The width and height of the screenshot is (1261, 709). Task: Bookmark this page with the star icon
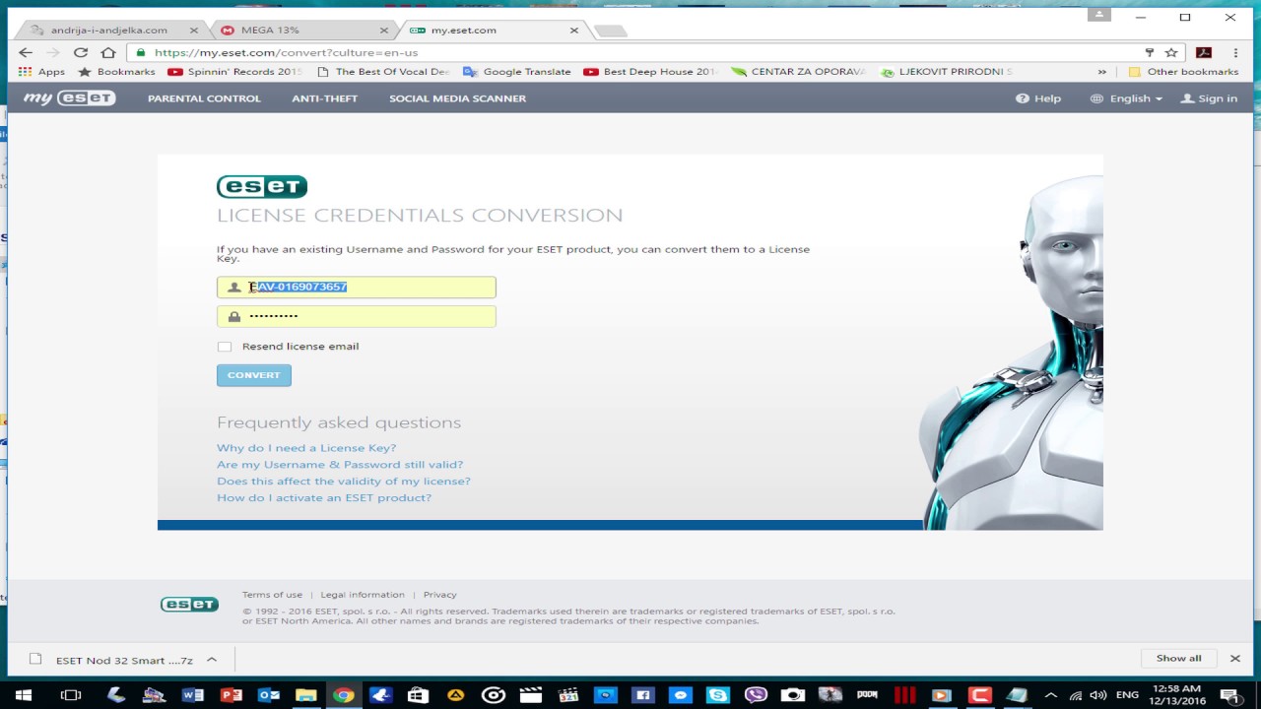click(1171, 52)
